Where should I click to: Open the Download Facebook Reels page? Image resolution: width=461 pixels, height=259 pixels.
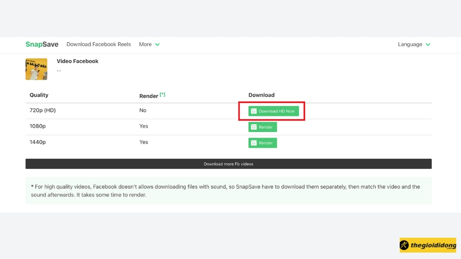point(99,45)
